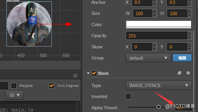This screenshot has width=198, height=112.
Task: Click the blue center move gizmo square
Action: pyautogui.click(x=33, y=20)
